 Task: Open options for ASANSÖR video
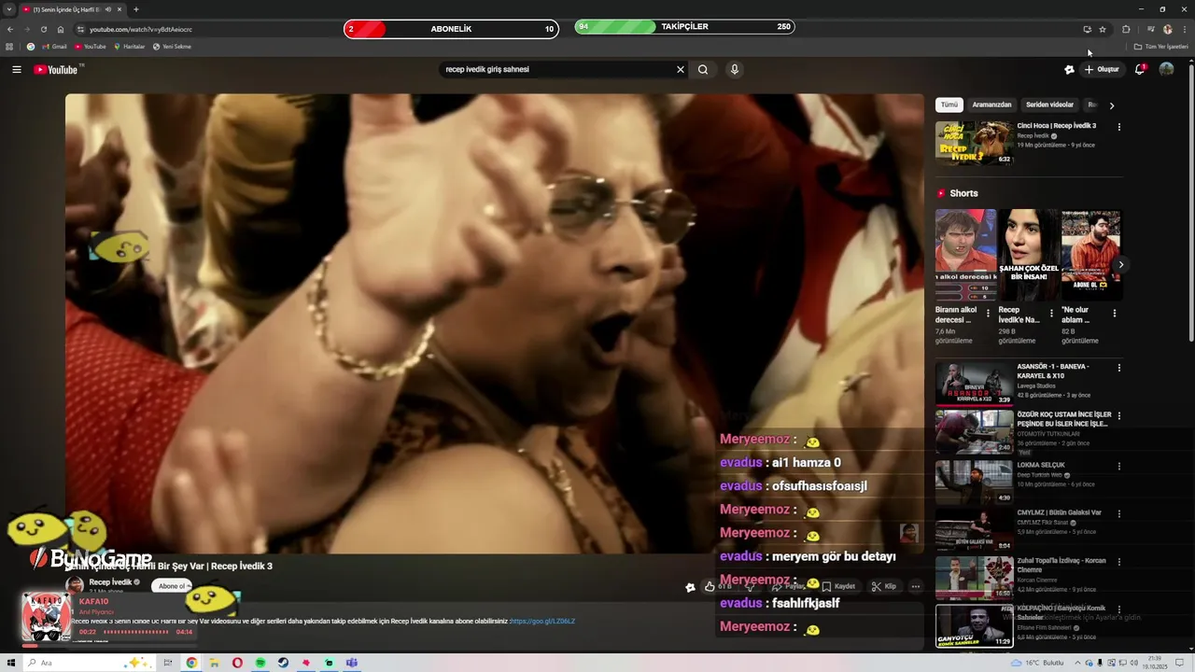1118,368
